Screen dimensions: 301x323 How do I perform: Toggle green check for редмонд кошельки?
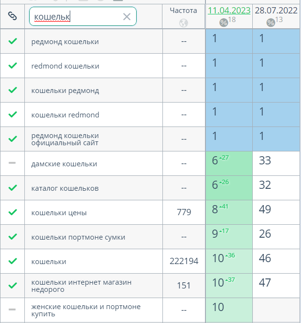[x=12, y=41]
